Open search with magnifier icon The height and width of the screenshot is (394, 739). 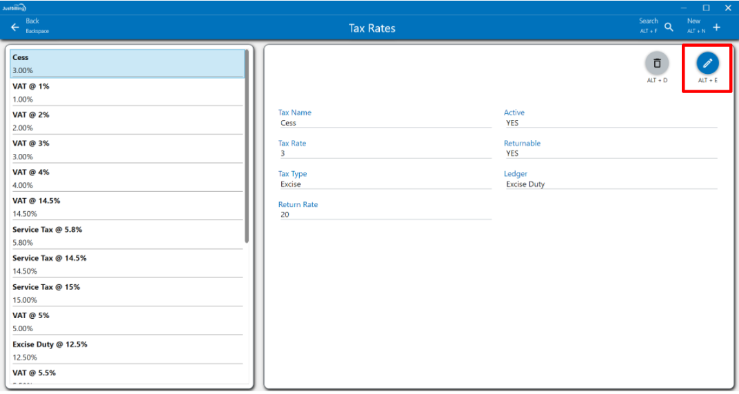click(x=669, y=28)
